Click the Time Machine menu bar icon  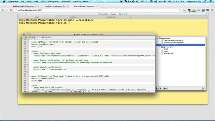(x=142, y=1)
